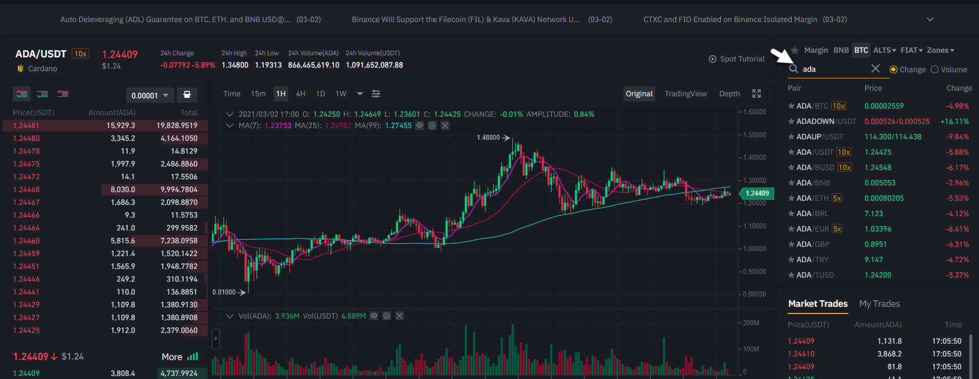Screen dimensions: 979x379
Task: Select the ADA/BUSD pair row
Action: click(878, 167)
